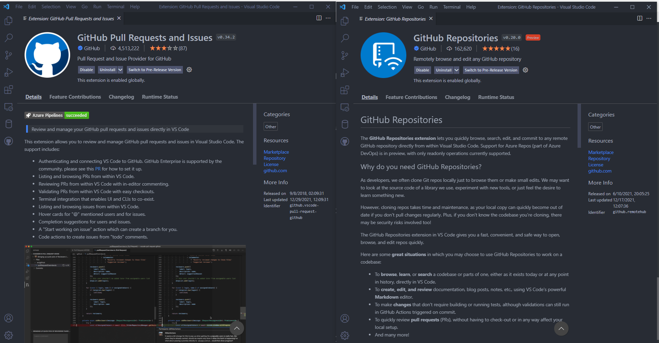This screenshot has height=343, width=659.
Task: Open Accounts menu in the Pull Requests window
Action: [9, 318]
